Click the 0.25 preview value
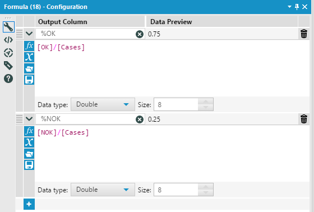 click(x=154, y=119)
